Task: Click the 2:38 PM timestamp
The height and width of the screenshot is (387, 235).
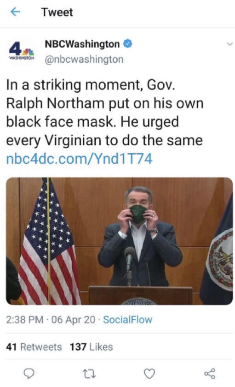Action: (x=25, y=320)
